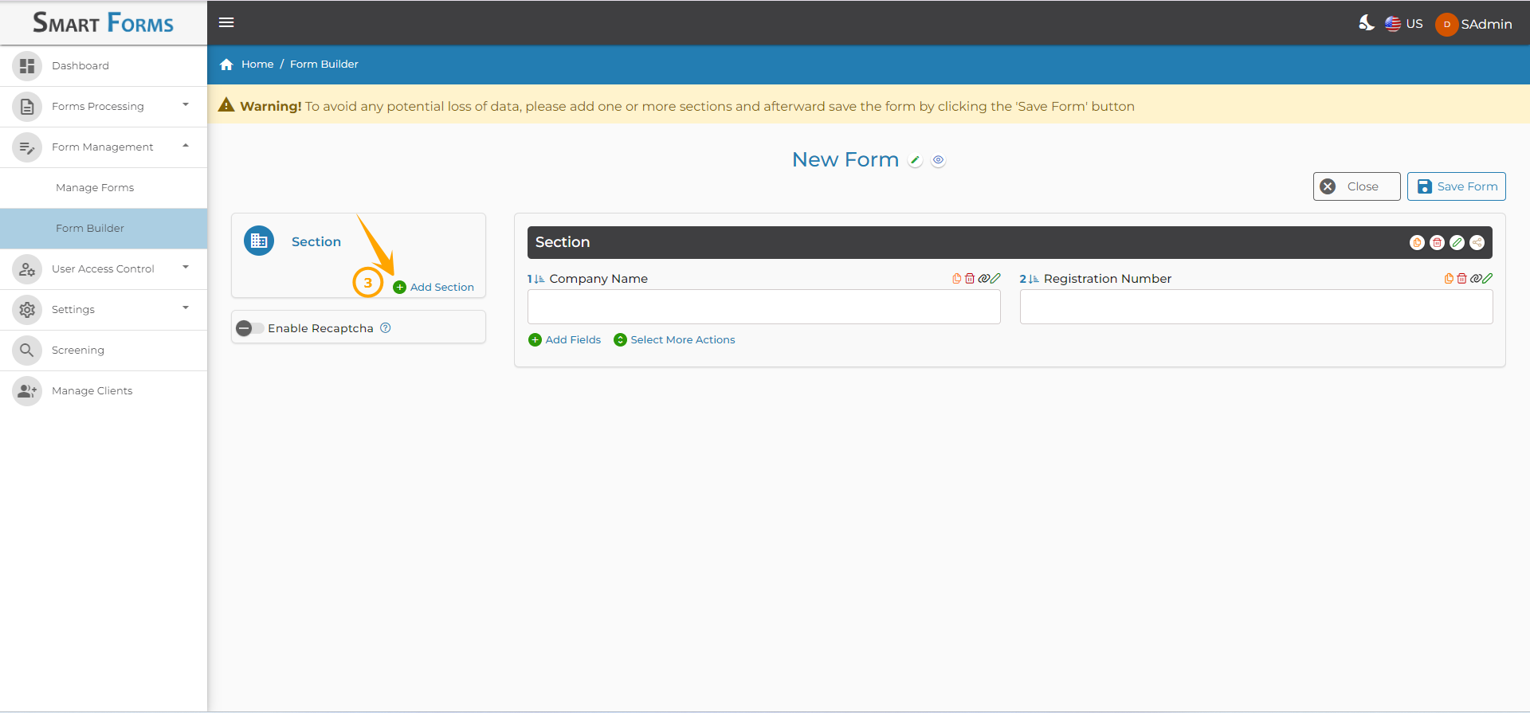Toggle the Enable Recaptcha switch
Viewport: 1530px width, 713px height.
coord(250,328)
